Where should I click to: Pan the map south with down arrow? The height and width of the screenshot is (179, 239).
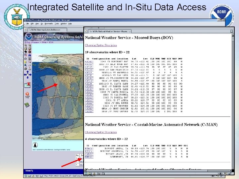[28, 77]
